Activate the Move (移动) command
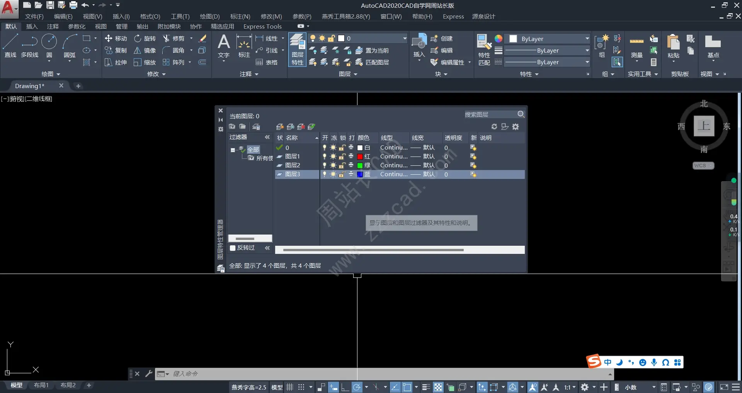 (115, 38)
